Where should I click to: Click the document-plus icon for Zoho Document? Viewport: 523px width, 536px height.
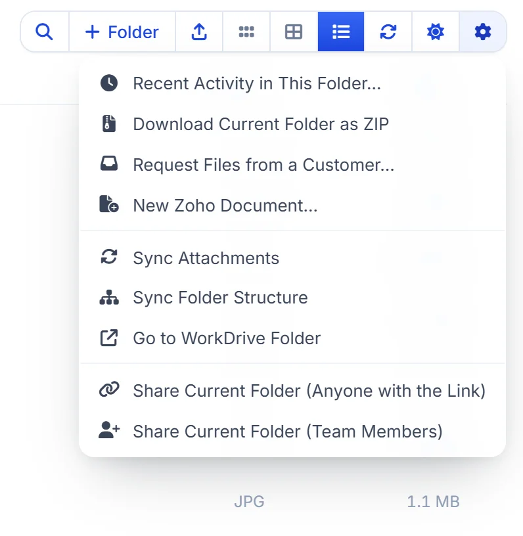click(x=109, y=204)
